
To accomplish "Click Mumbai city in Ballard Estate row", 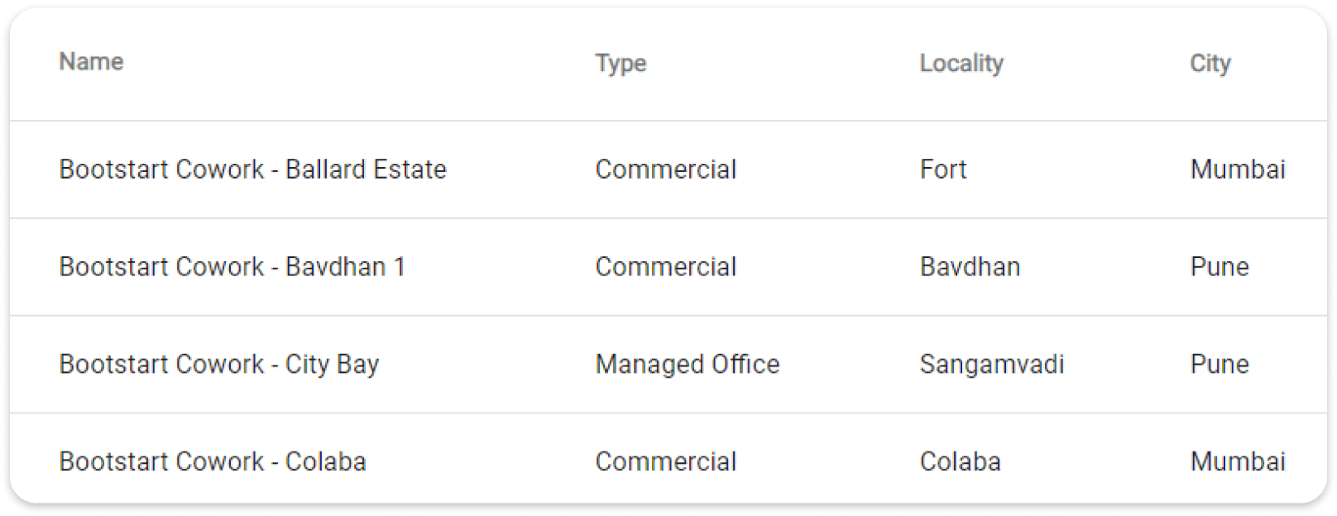I will (1237, 170).
